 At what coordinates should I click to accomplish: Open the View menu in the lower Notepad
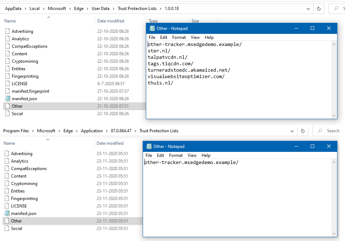(x=192, y=155)
